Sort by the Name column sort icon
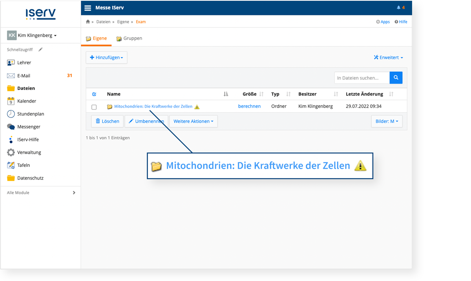The width and height of the screenshot is (471, 281). point(226,94)
